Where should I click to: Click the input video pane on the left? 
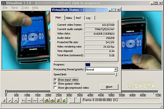(26, 40)
